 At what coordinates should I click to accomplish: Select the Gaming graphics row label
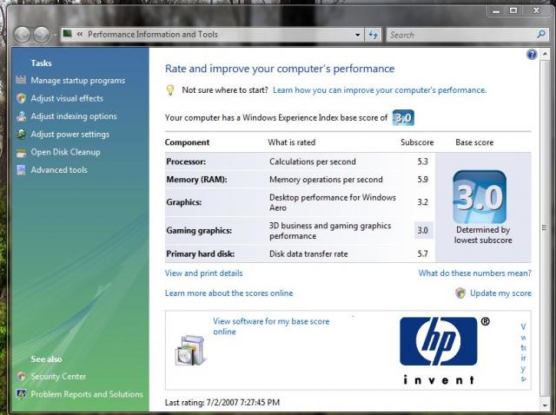click(199, 231)
